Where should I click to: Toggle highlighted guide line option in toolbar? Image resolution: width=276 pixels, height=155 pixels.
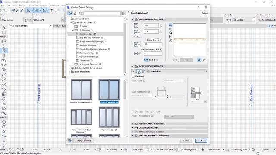[x=28, y=10]
